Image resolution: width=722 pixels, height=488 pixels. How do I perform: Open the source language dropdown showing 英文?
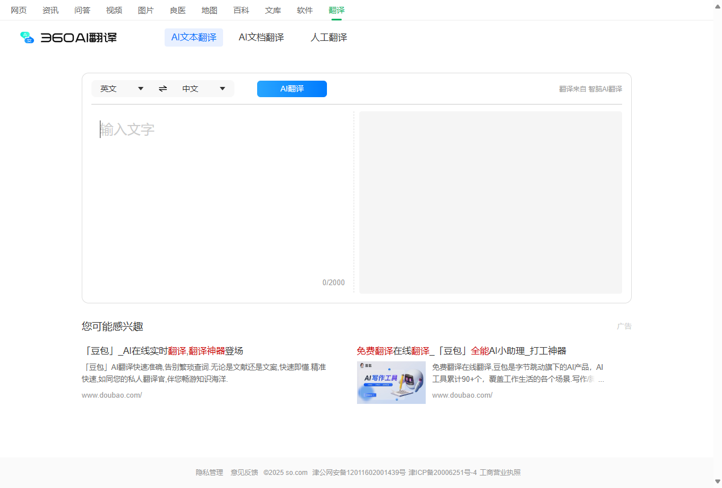tap(121, 89)
